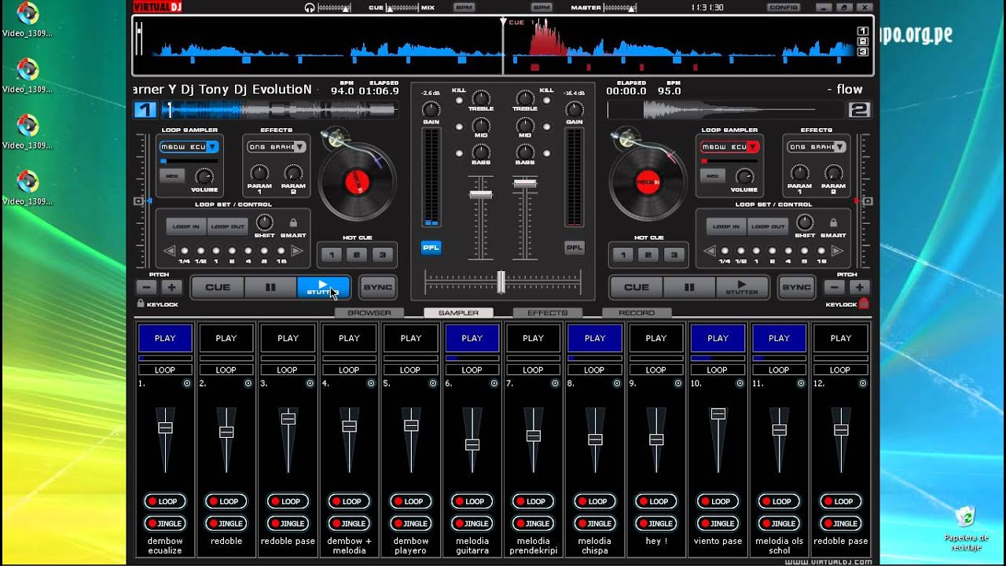Click the headphone icon in top bar

pyautogui.click(x=310, y=7)
